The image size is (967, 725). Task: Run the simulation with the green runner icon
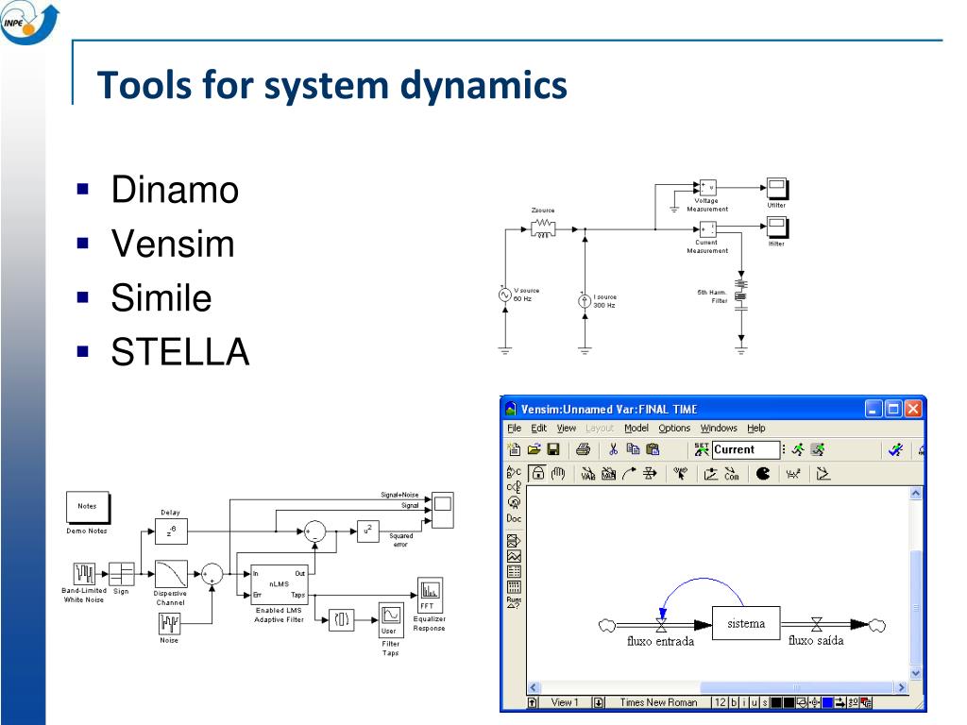[798, 449]
